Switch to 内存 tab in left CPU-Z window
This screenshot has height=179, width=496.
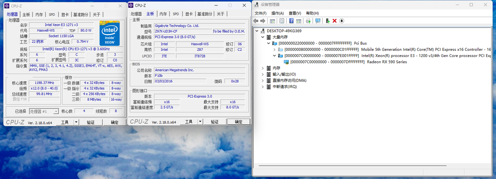[39, 14]
